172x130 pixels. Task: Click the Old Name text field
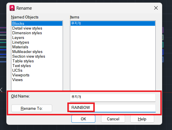pos(113,98)
